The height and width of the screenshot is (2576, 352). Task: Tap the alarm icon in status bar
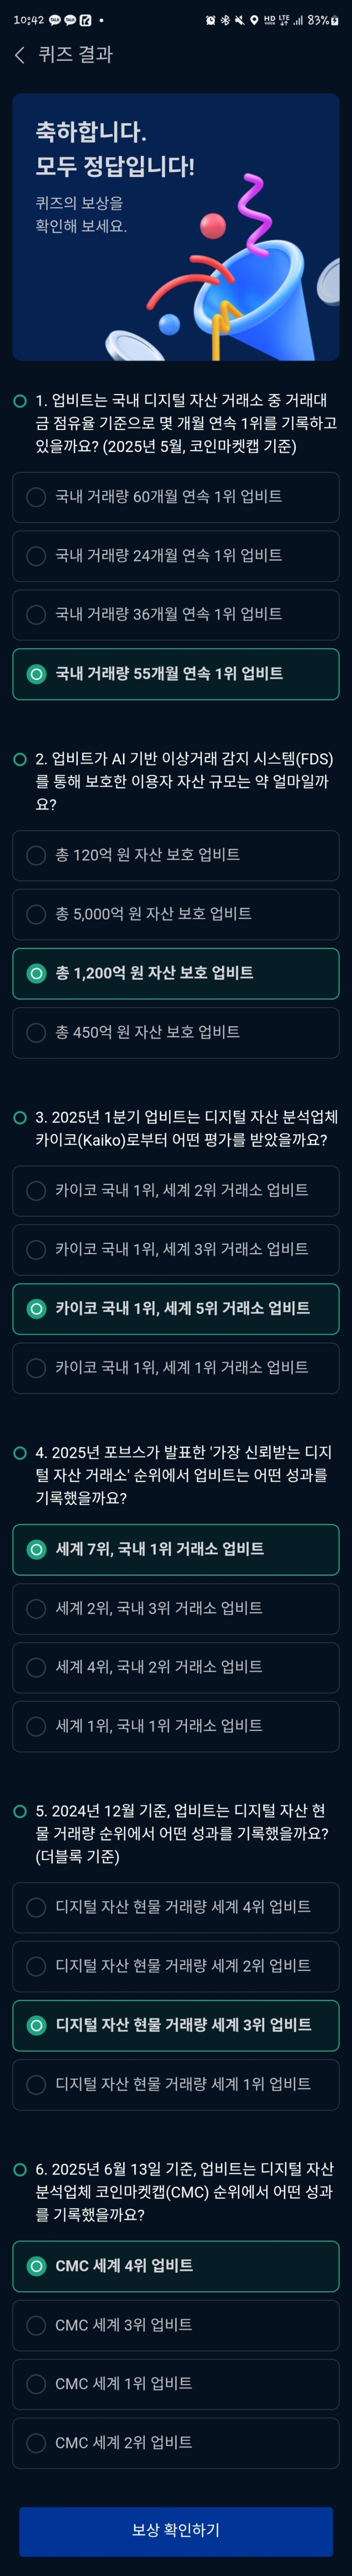coord(210,20)
